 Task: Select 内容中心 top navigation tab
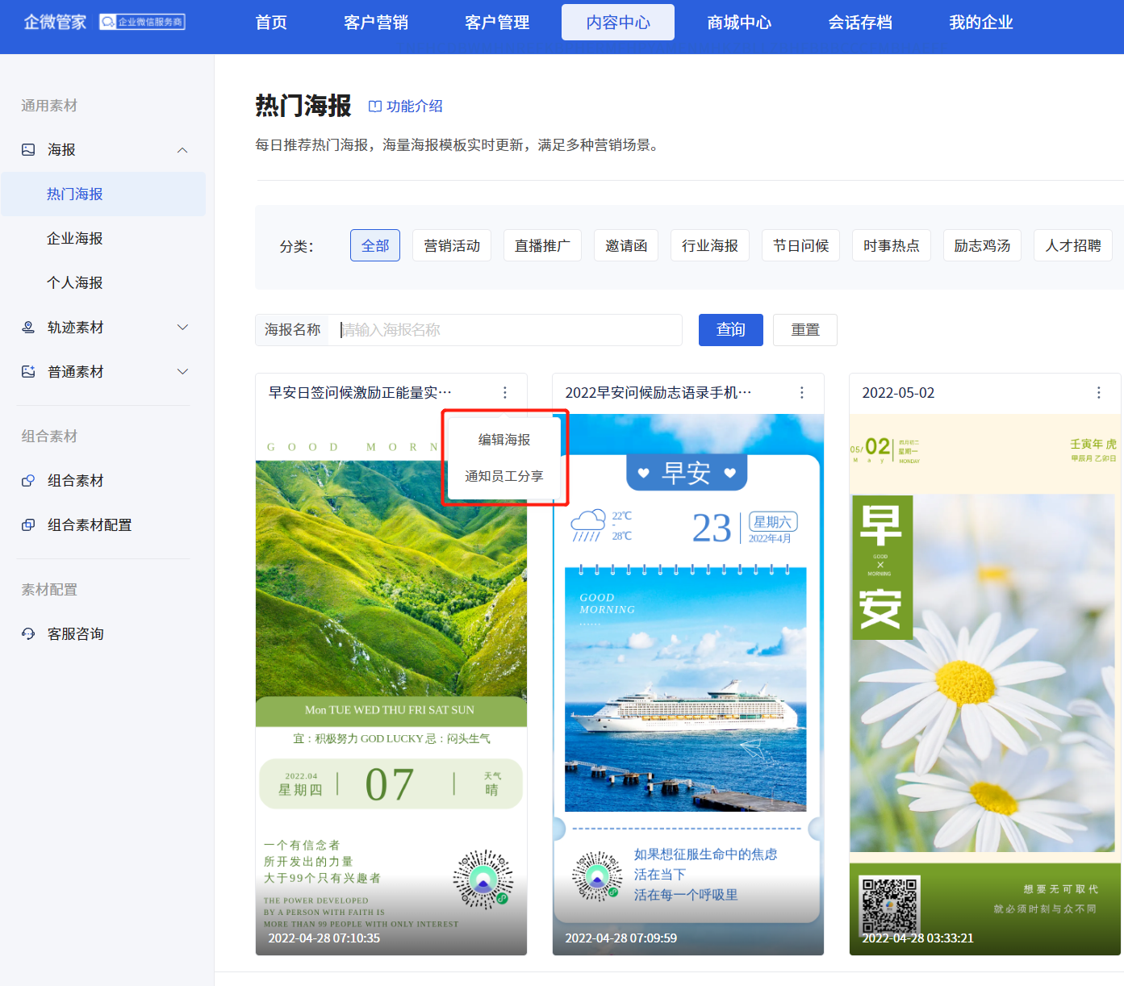coord(618,23)
